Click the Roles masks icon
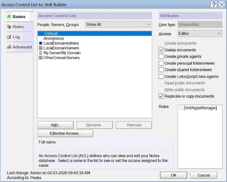Viewport: 227px width, 182px height. (x=9, y=27)
